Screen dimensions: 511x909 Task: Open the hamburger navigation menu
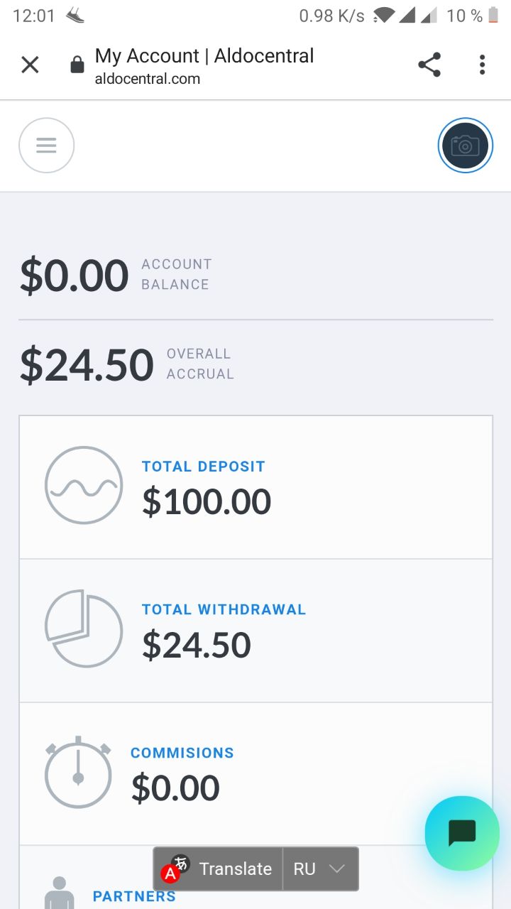coord(46,146)
